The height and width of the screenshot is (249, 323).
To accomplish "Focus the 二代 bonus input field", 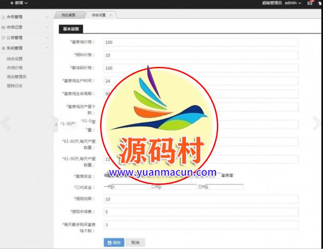I will point(178,187).
